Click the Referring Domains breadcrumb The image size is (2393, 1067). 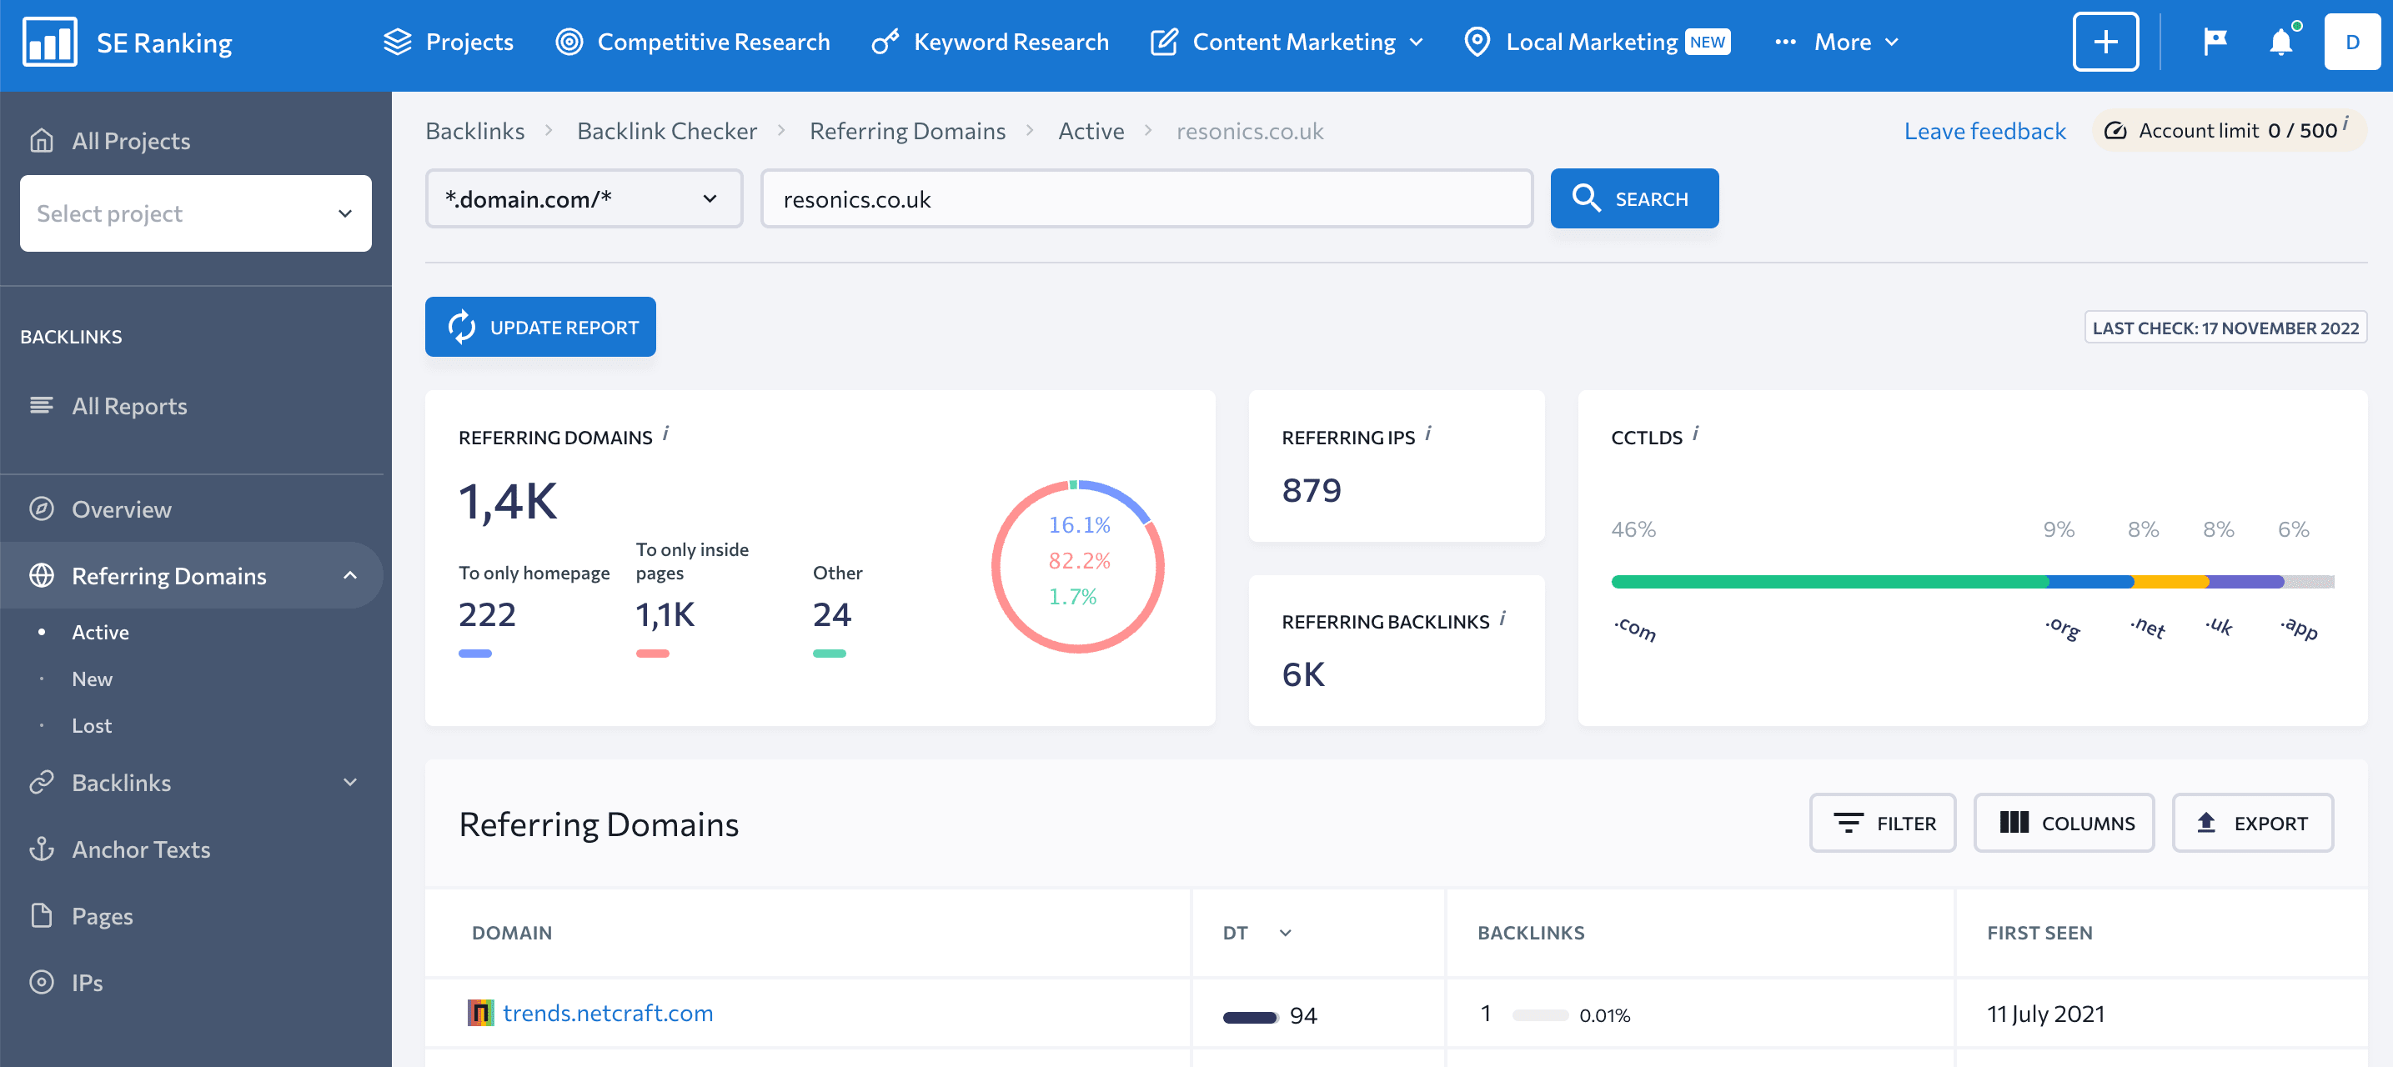coord(908,131)
